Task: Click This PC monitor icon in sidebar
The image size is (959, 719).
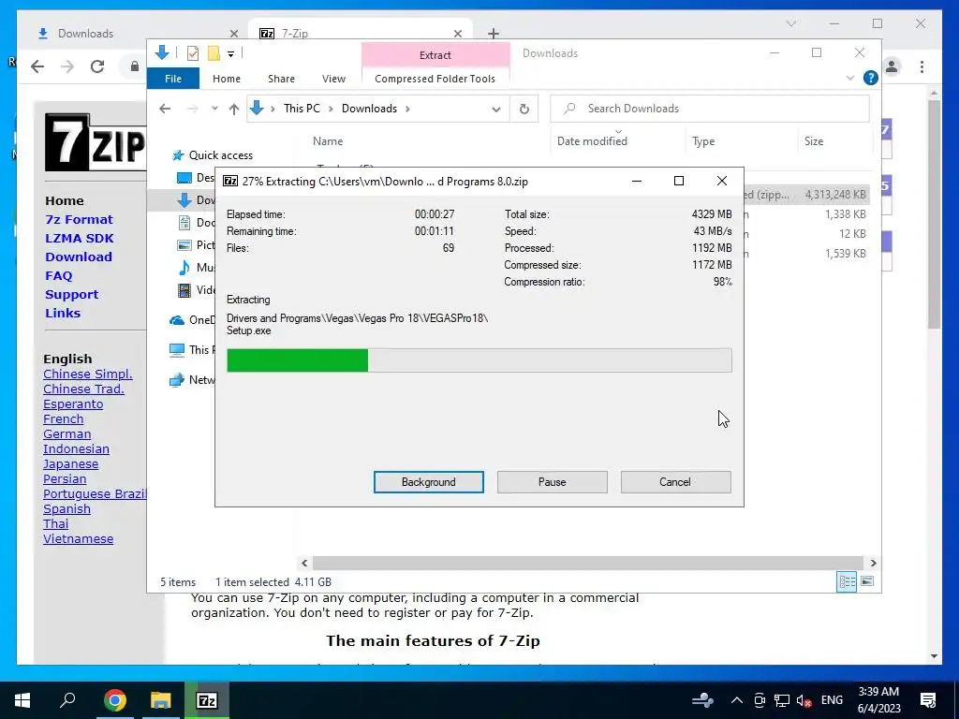Action: [177, 350]
